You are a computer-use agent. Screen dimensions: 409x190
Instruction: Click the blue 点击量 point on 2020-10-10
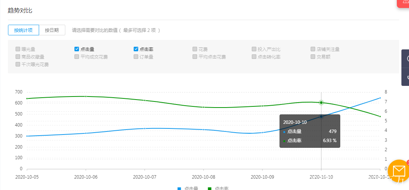click(x=321, y=116)
